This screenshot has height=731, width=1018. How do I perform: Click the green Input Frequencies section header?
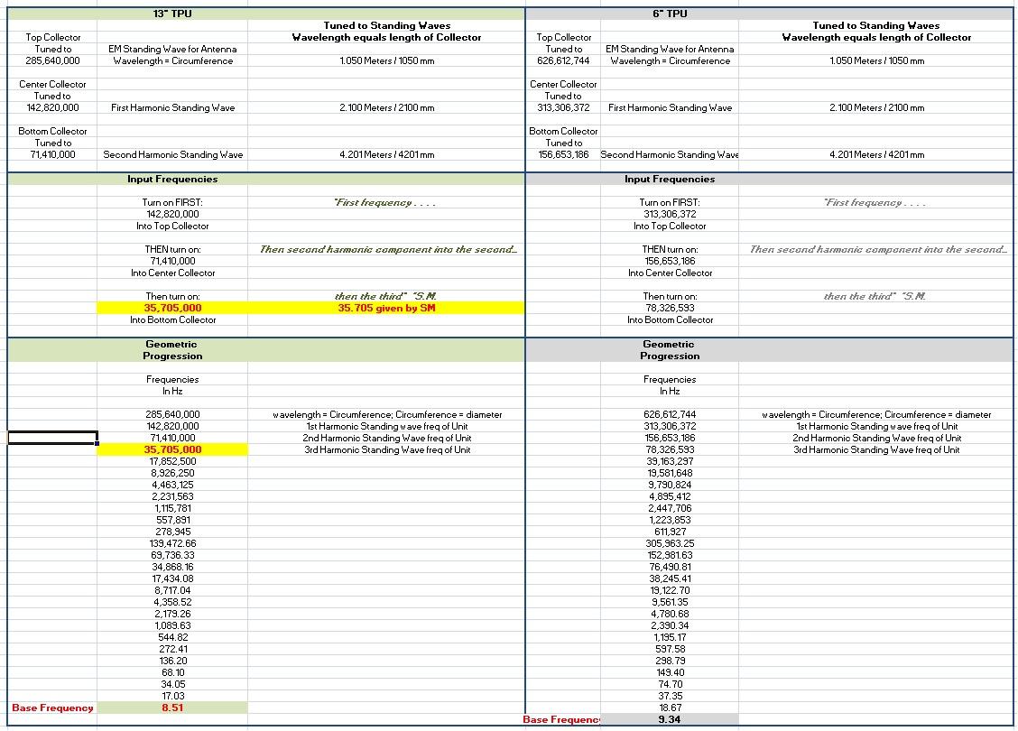pyautogui.click(x=172, y=179)
